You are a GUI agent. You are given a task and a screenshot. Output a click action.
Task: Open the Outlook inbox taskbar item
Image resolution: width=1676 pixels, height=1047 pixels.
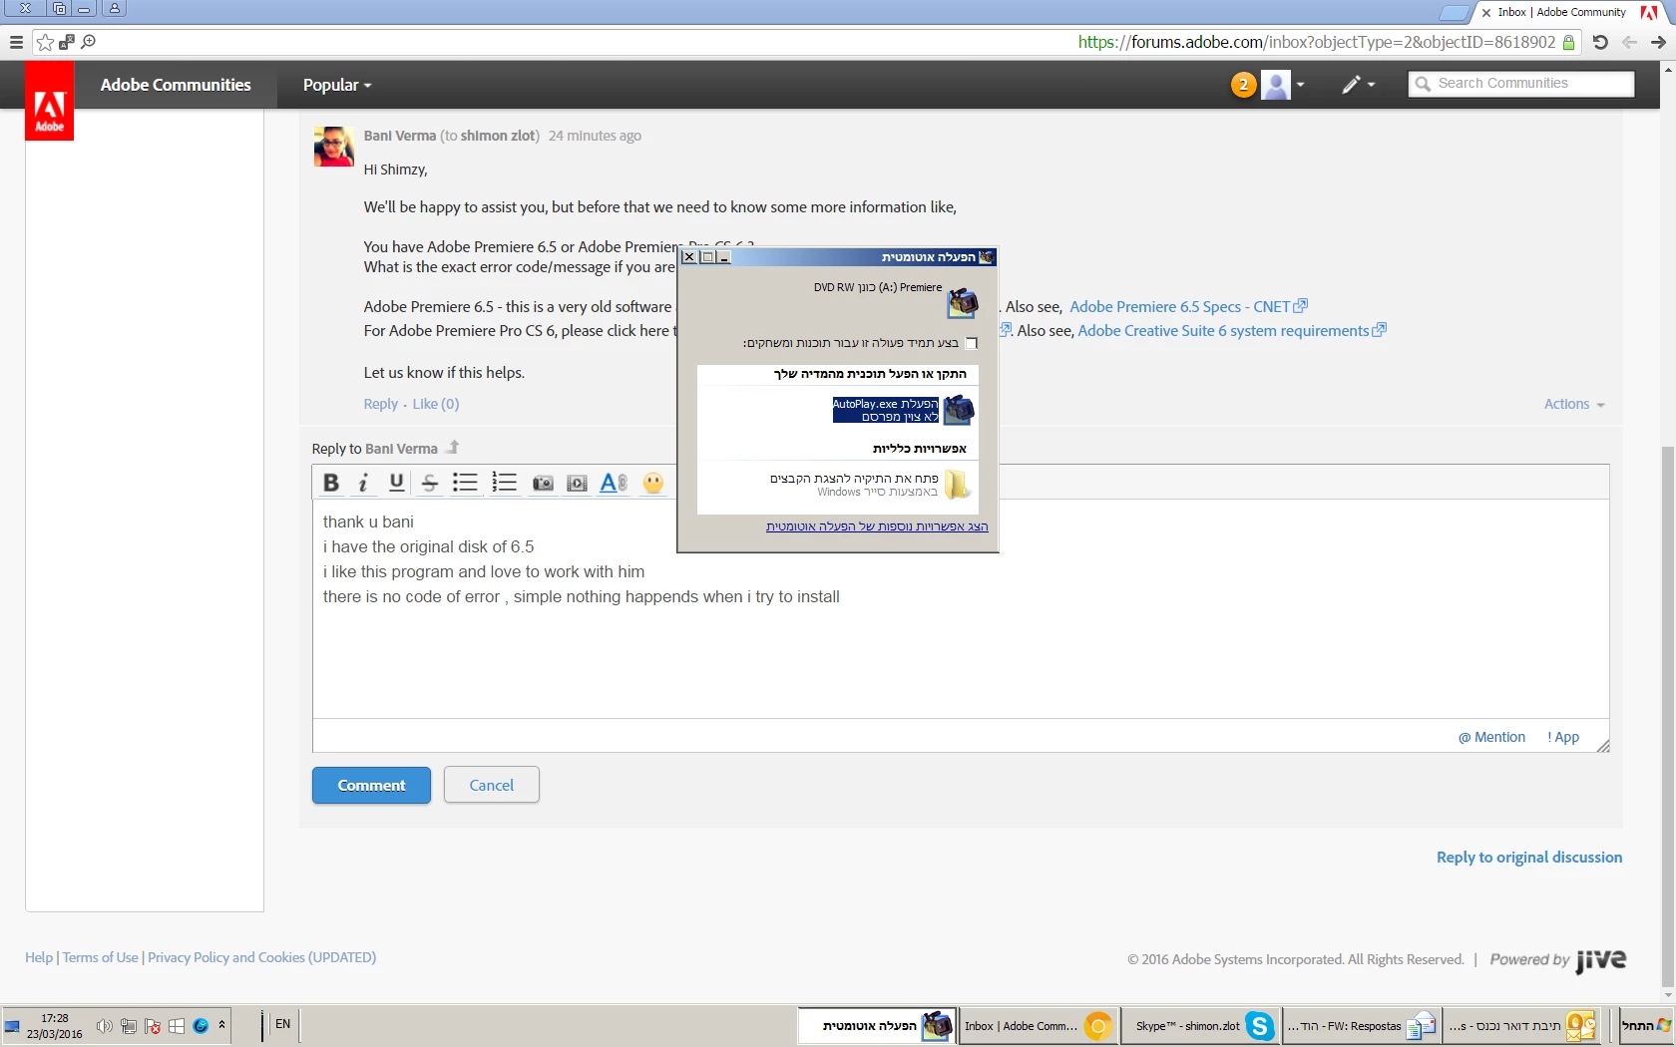1522,1026
